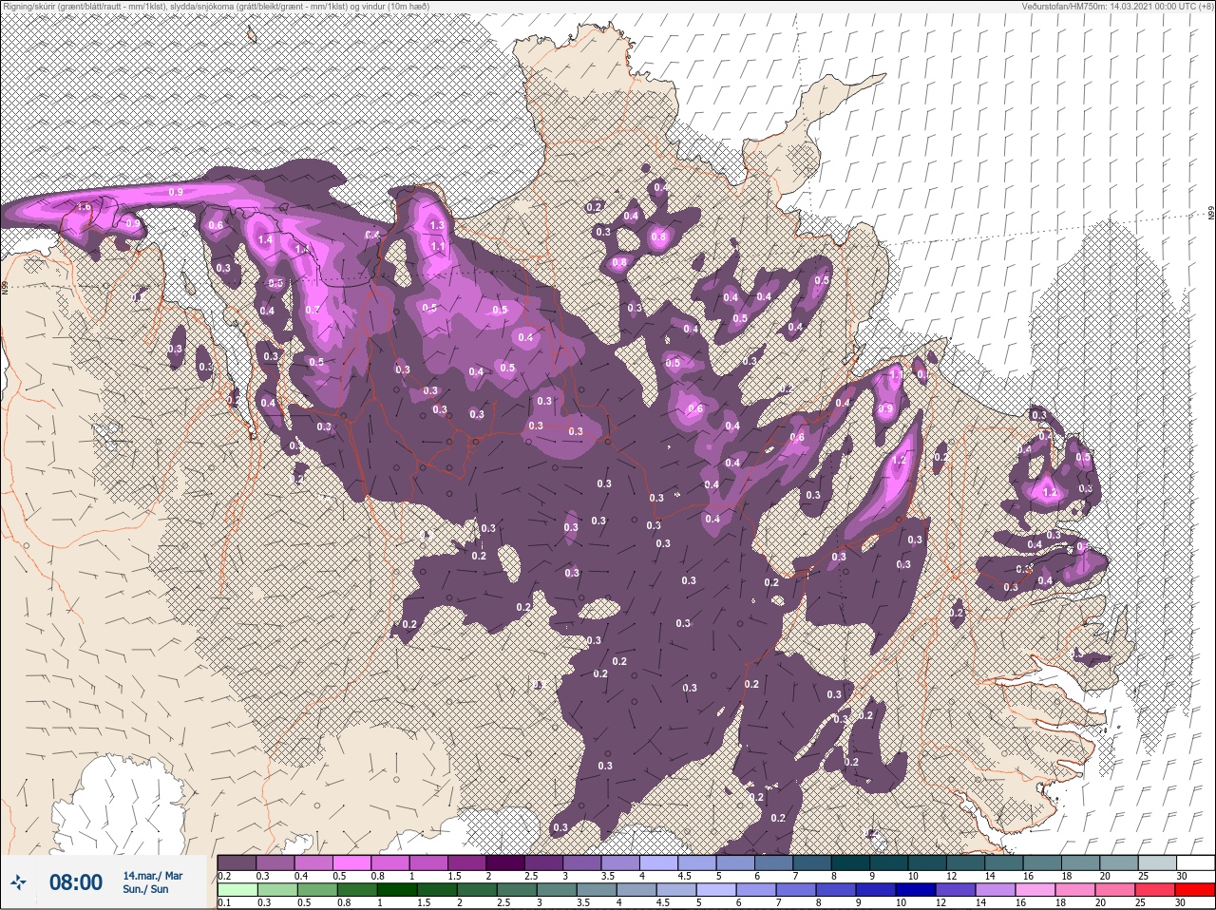
Task: Click the 'Sun./ Sun' weekday text
Action: 145,889
